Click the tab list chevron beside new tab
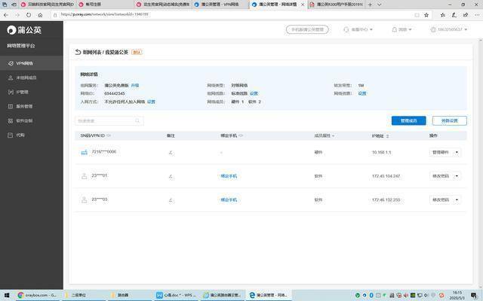483x301 pixels. (379, 5)
